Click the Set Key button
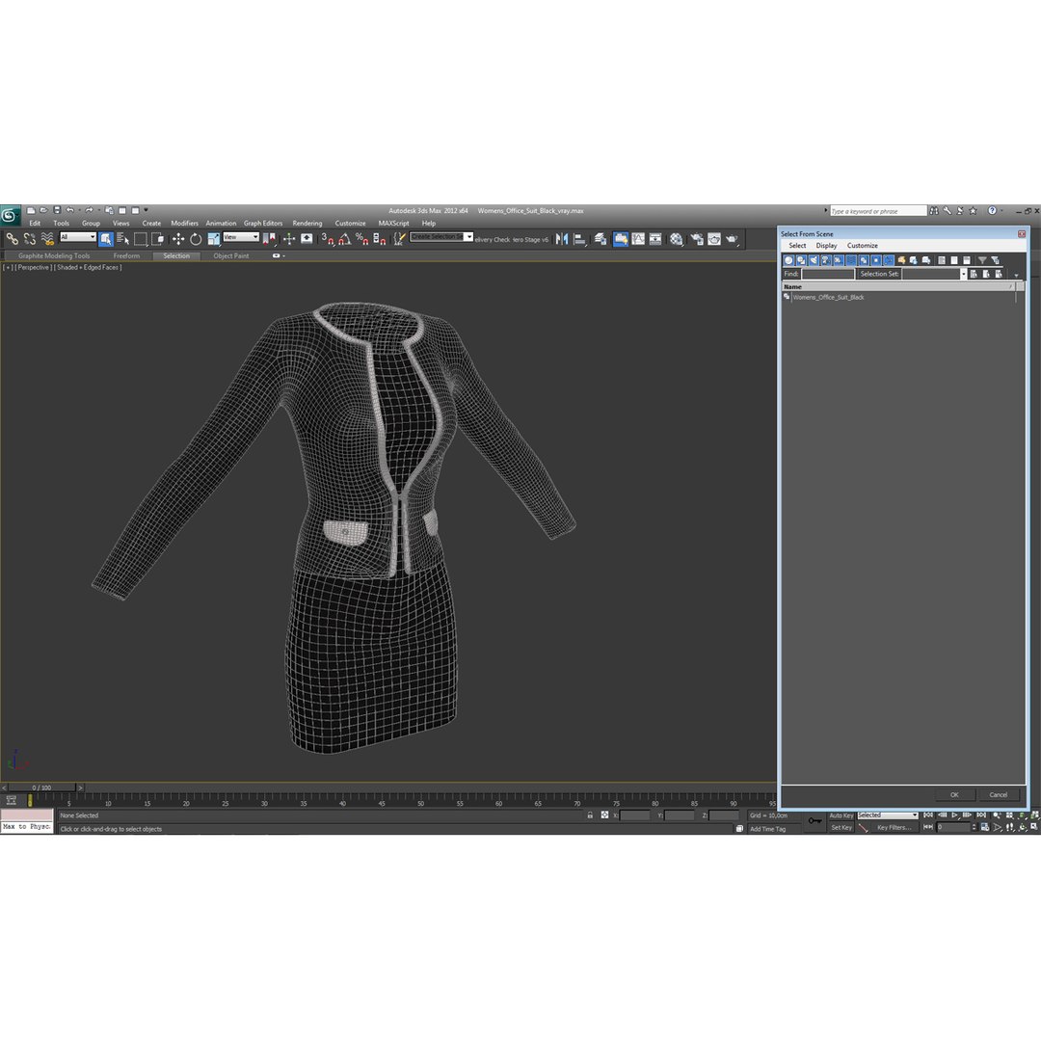1041x1041 pixels. click(841, 827)
